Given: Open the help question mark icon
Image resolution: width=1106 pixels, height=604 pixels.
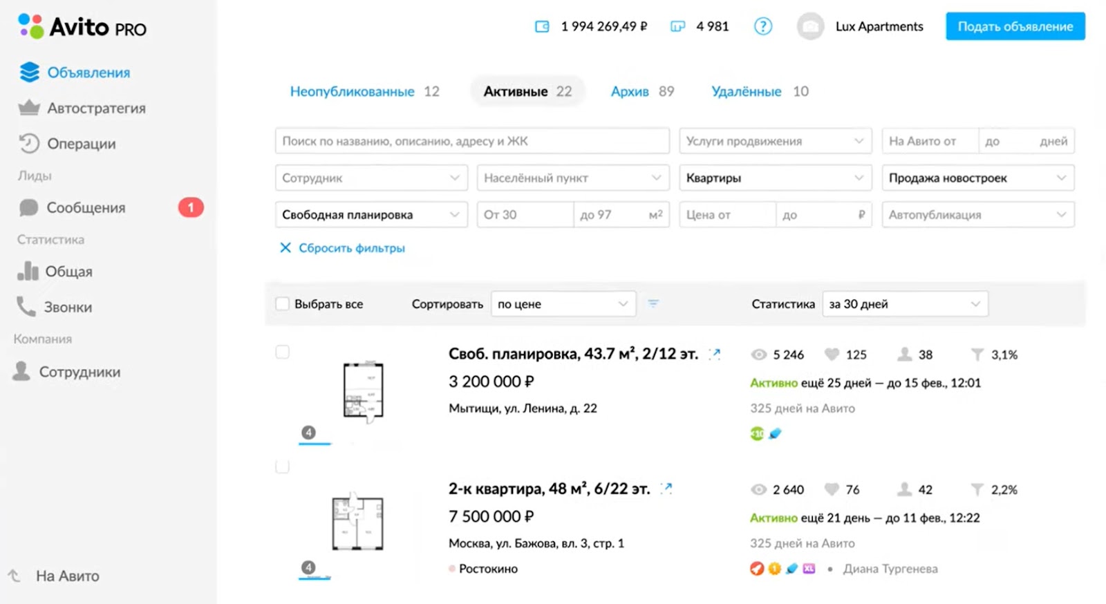Looking at the screenshot, I should (x=762, y=26).
